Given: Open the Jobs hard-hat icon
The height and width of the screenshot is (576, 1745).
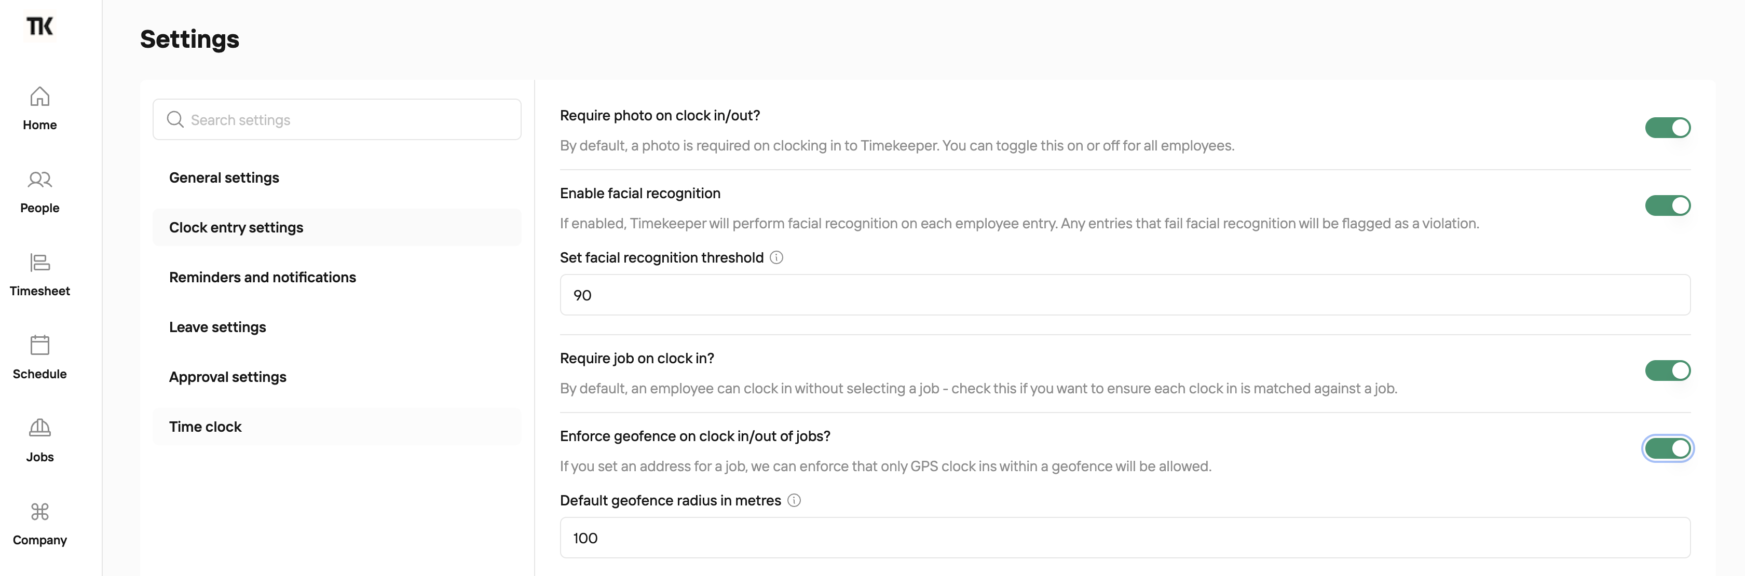Looking at the screenshot, I should (x=40, y=428).
